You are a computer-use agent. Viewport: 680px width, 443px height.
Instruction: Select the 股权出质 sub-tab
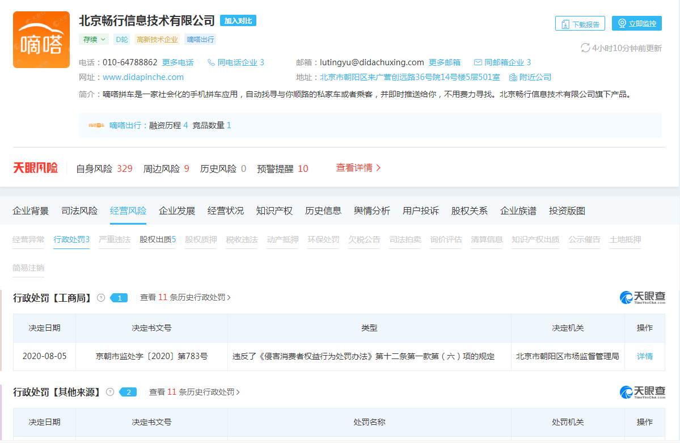coord(158,239)
